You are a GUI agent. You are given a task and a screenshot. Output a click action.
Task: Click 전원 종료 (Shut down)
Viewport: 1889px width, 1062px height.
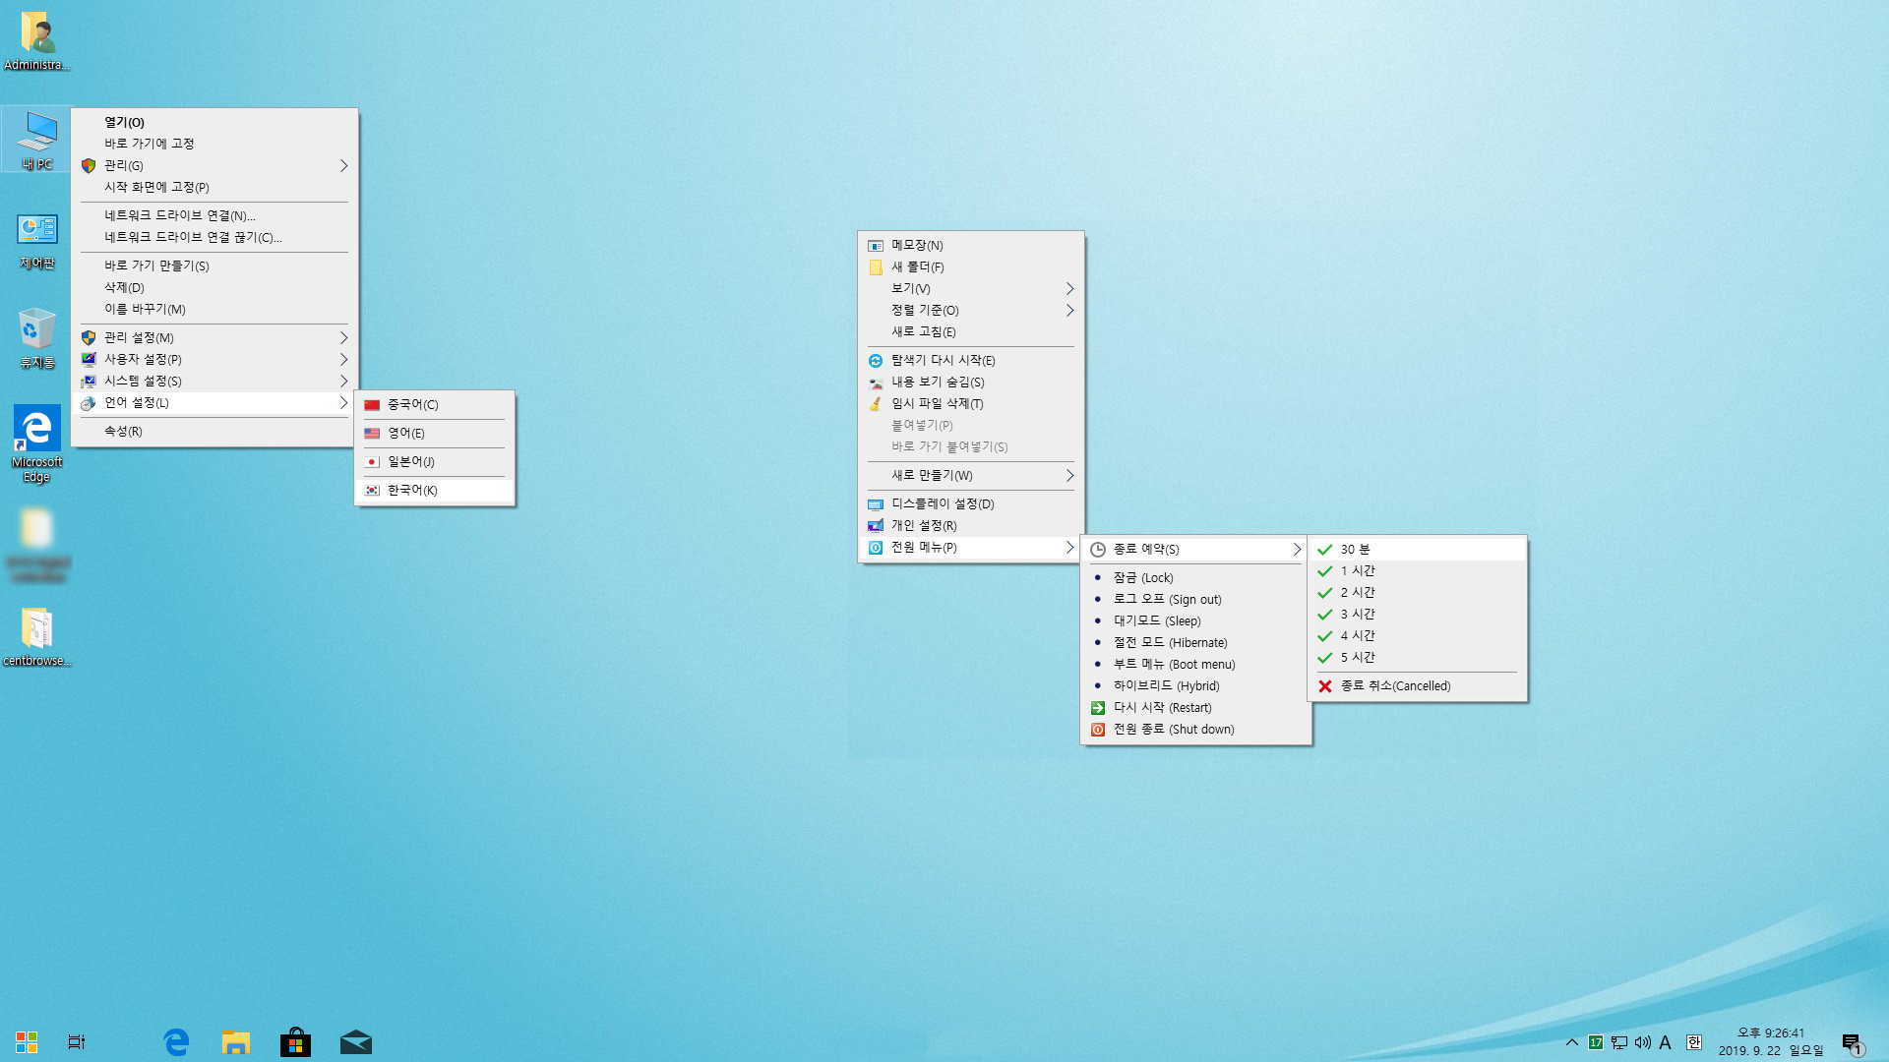pos(1195,729)
